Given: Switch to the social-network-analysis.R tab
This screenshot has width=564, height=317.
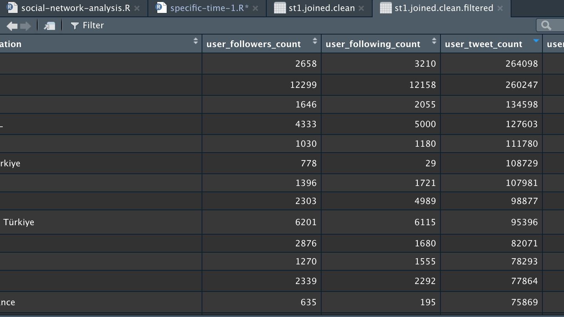Looking at the screenshot, I should (75, 8).
